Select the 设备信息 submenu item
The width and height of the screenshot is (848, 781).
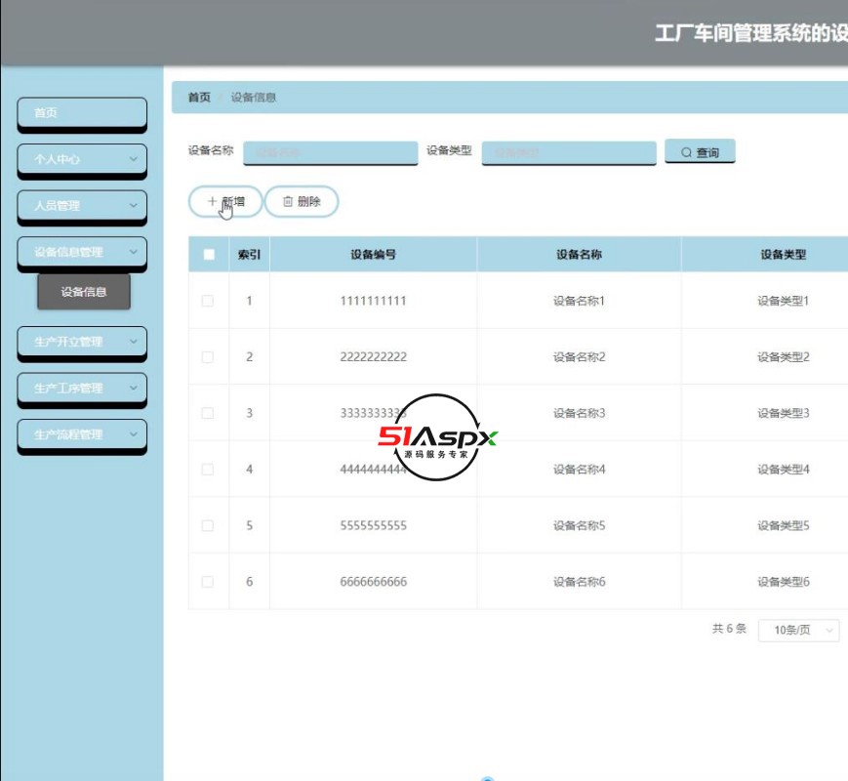[85, 292]
